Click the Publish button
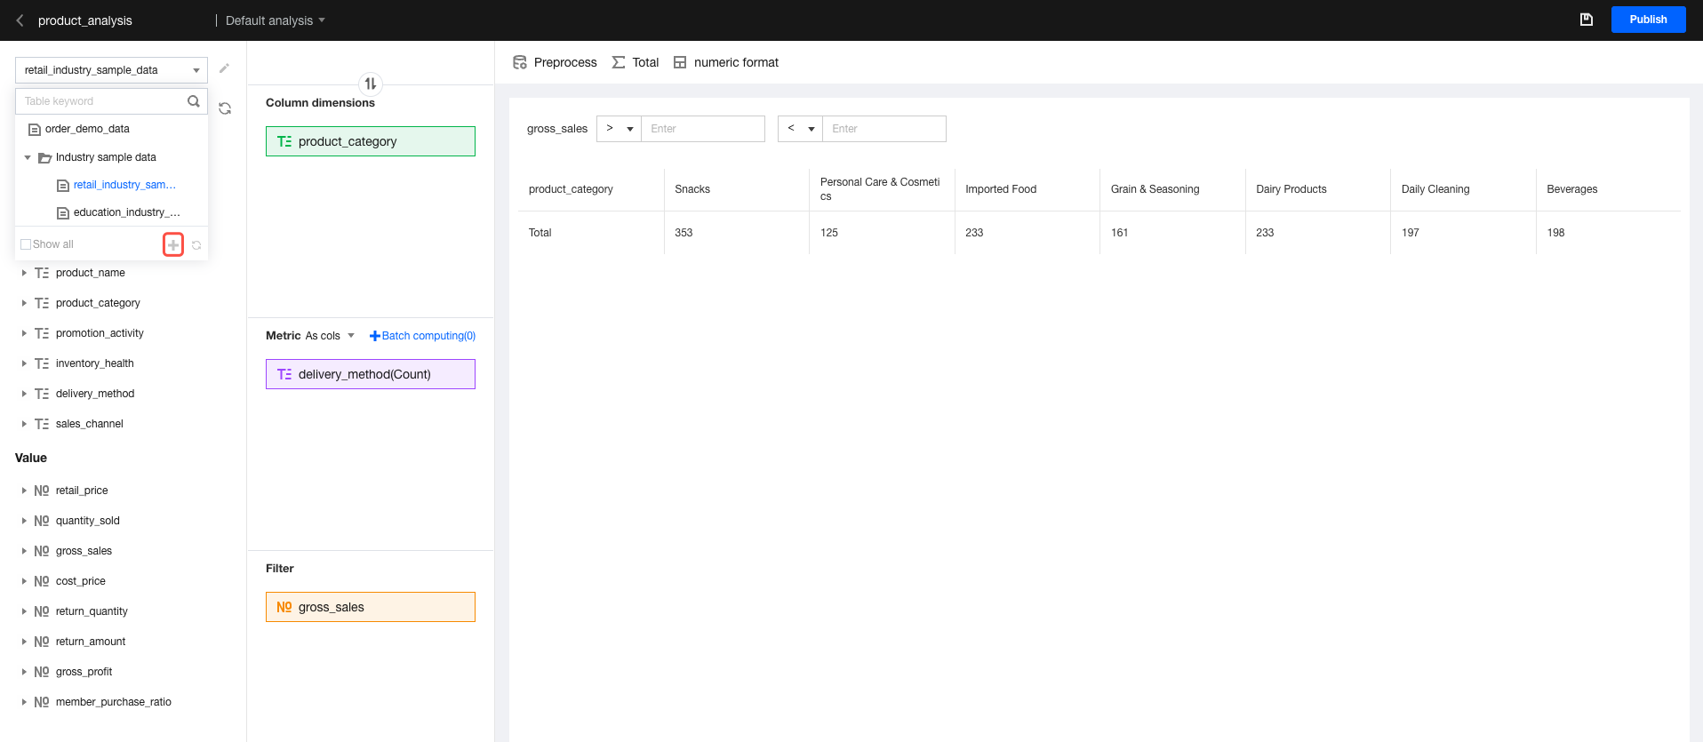This screenshot has width=1703, height=742. pos(1647,20)
